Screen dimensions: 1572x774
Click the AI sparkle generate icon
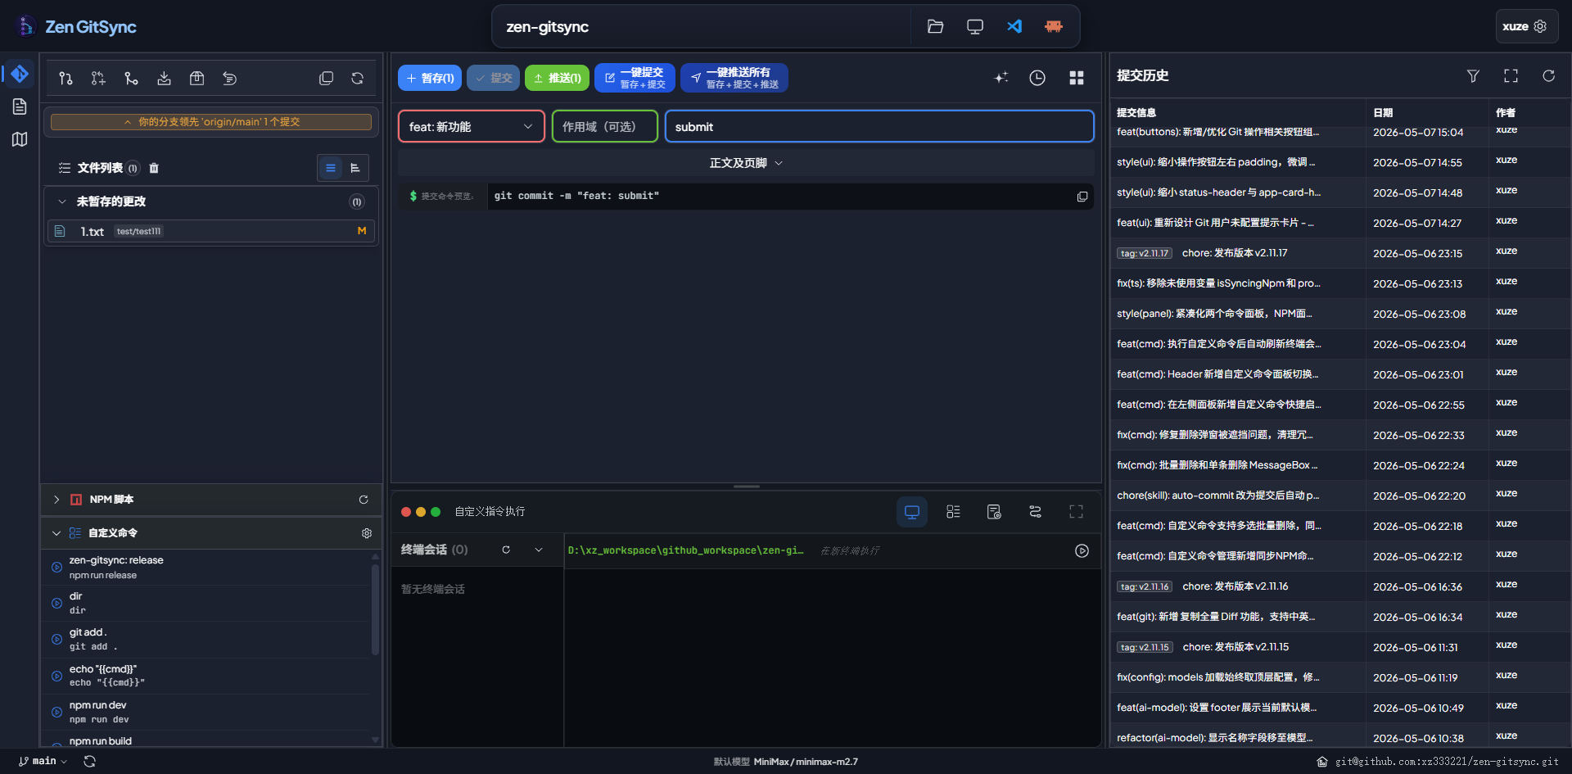(1001, 78)
